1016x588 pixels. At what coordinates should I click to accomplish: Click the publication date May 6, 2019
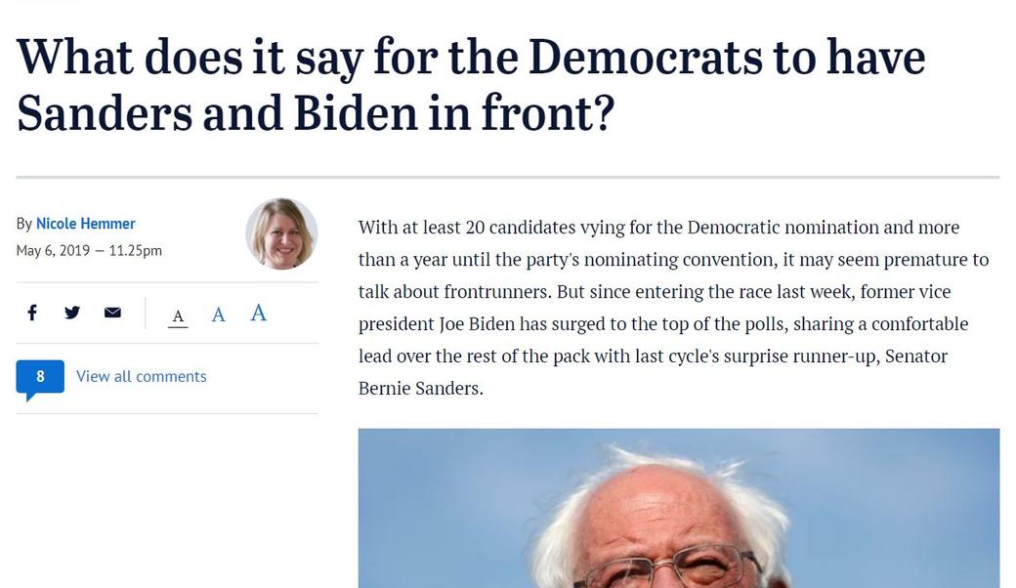coord(53,250)
